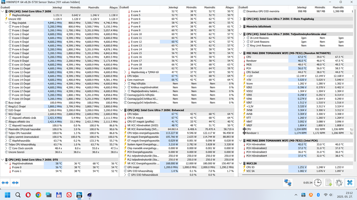Select the Dinamikus GPU D3D memória row
Image resolution: width=357 pixels, height=200 pixels.
click(x=296, y=11)
